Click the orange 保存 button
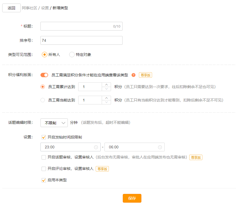 tap(132, 198)
